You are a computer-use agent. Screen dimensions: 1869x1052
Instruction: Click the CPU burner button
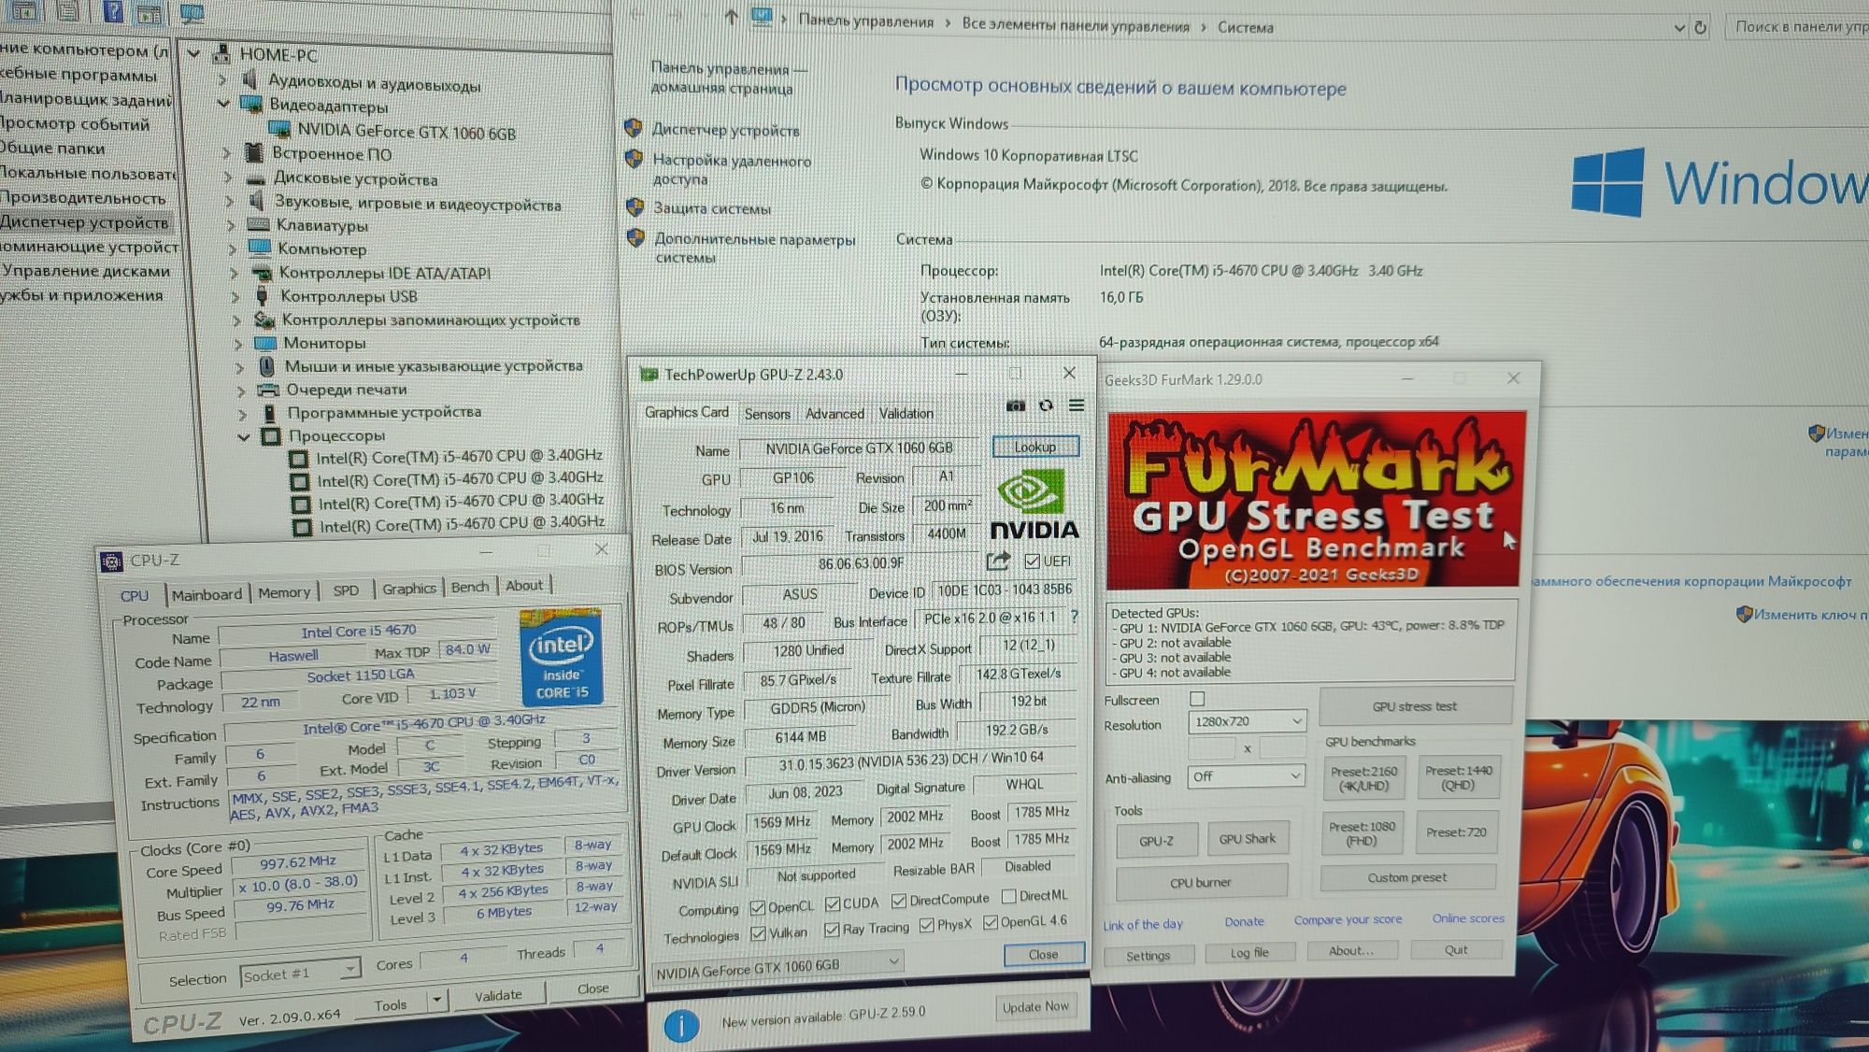[1201, 882]
